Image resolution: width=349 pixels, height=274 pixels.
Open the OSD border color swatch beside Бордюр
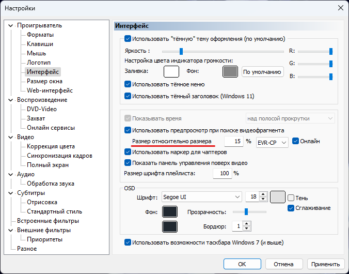click(x=170, y=227)
